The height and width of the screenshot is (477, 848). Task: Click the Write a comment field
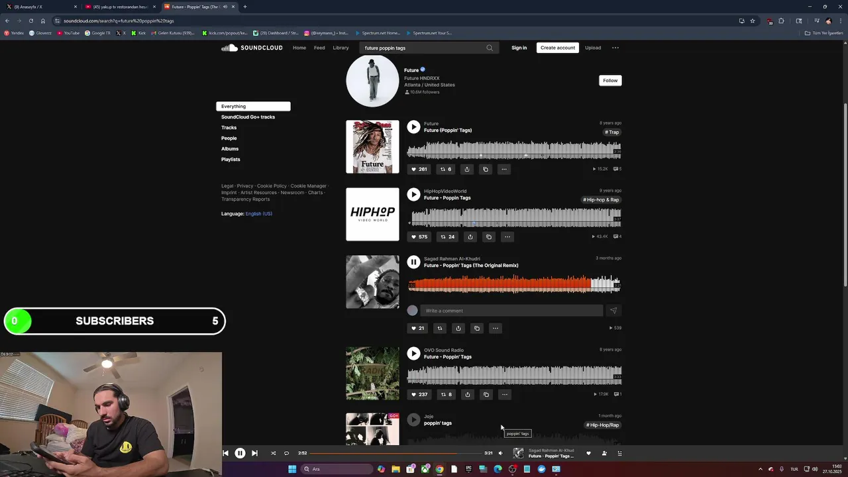tap(511, 311)
